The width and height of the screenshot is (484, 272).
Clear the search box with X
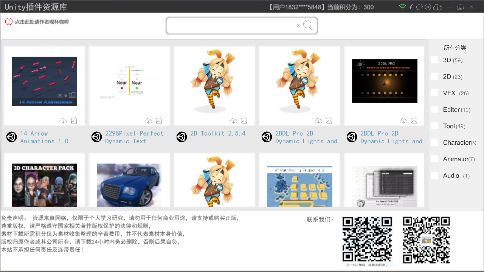coord(298,25)
